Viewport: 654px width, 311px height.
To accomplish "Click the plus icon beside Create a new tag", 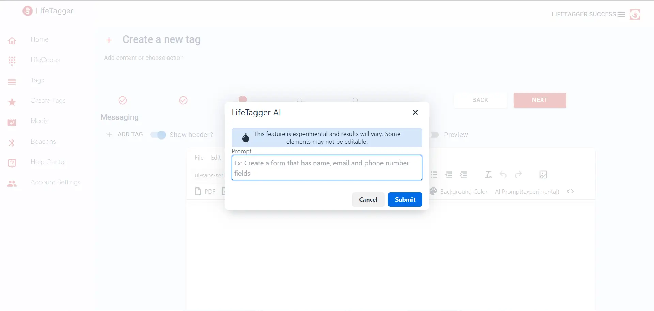I will tap(109, 40).
